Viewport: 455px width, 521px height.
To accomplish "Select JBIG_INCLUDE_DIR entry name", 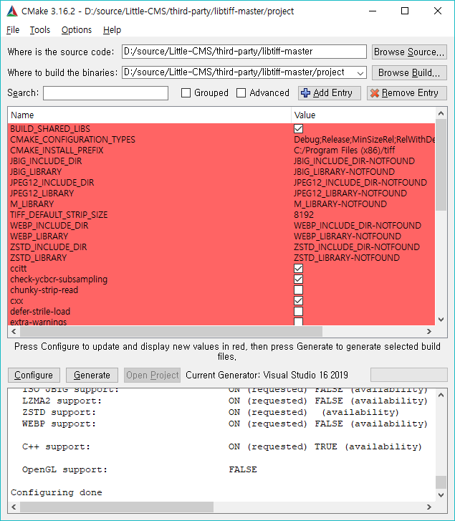I will [x=46, y=161].
